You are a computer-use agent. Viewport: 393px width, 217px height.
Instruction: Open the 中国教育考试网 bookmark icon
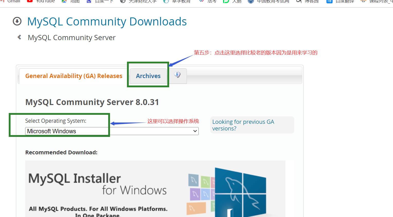coord(251,1)
